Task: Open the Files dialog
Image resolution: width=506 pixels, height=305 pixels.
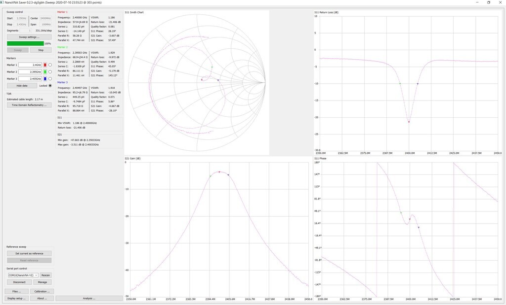Action: click(x=16, y=292)
